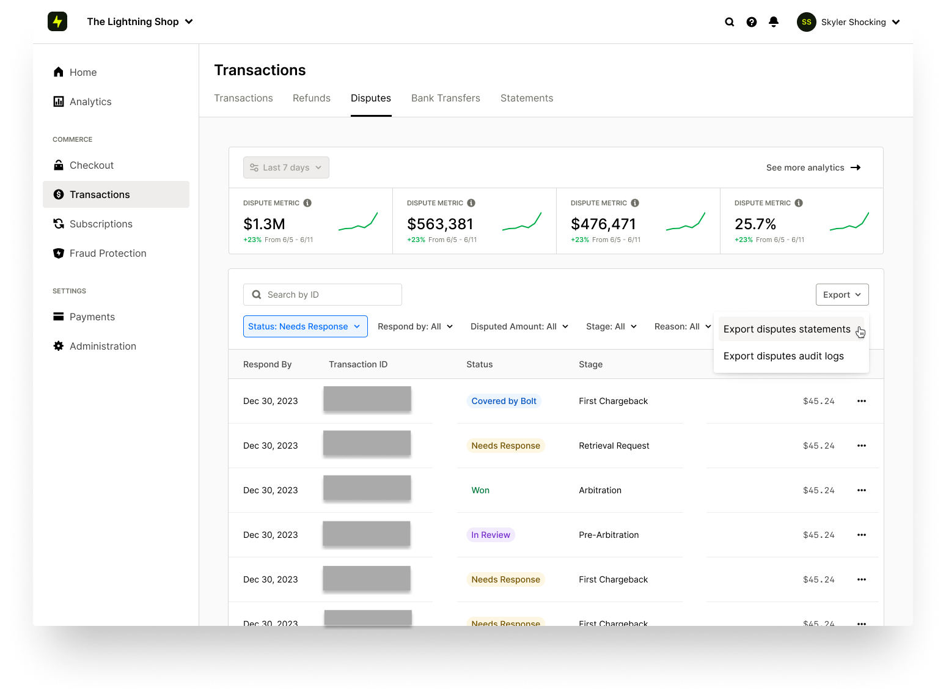This screenshot has height=698, width=946.
Task: Click the Administration gear icon
Action: point(59,346)
